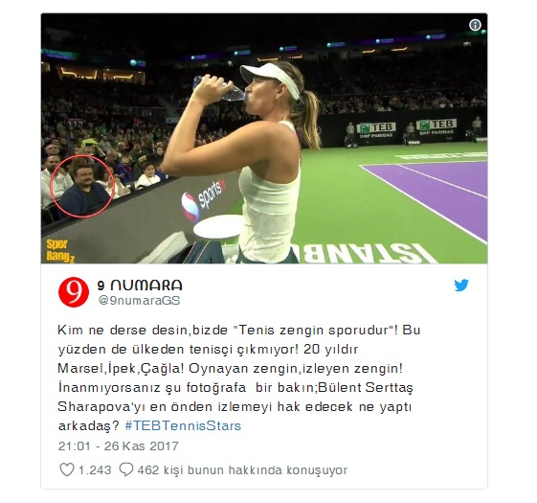Click the Spor Bangz watermark on the photo
Viewport: 537px width, 503px height.
point(60,251)
